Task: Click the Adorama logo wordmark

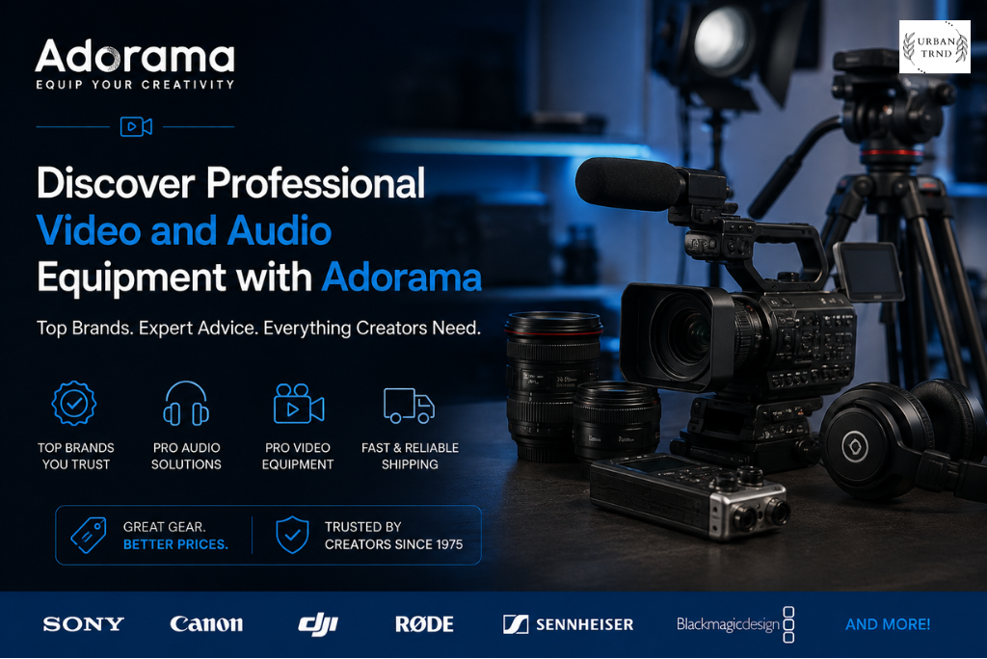Action: [135, 56]
